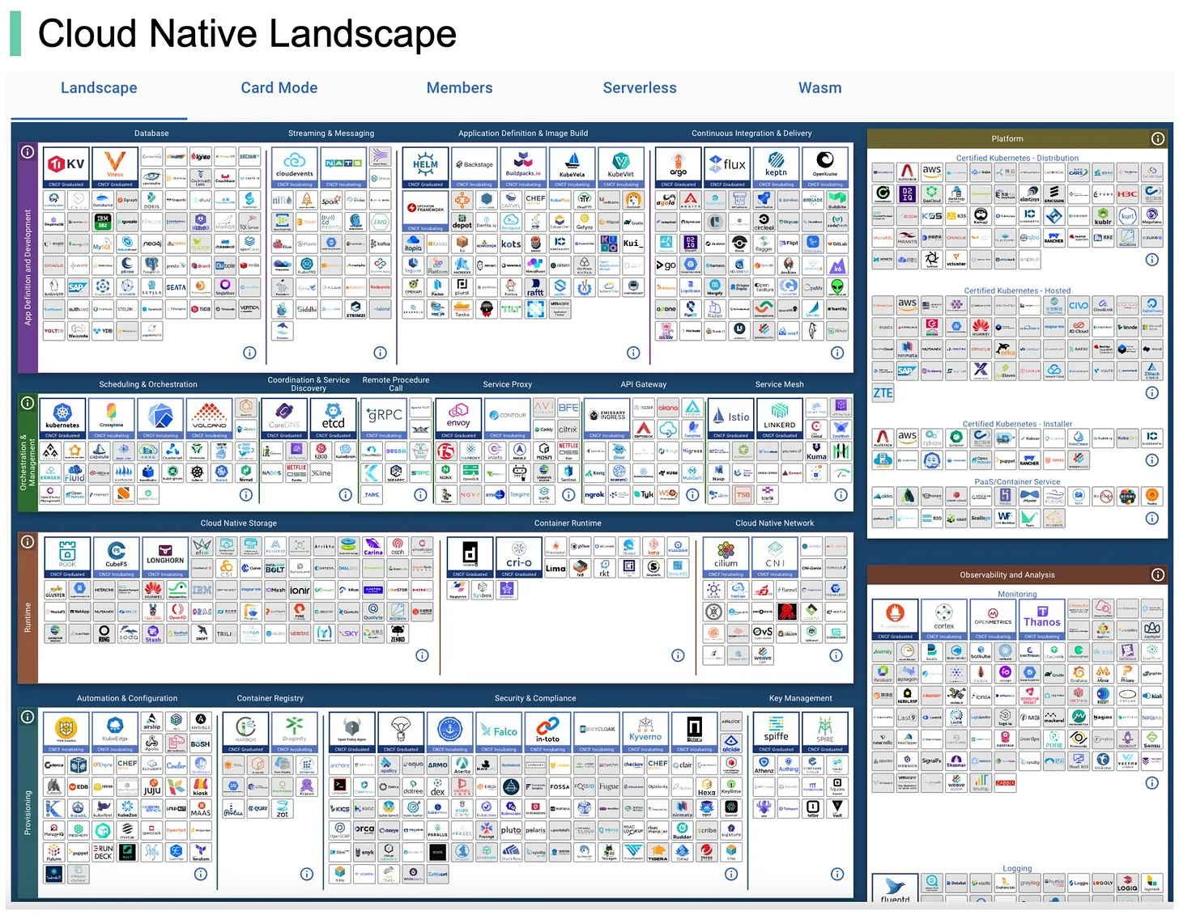Select the Kubernetes logo in Scheduling & Orchestration

[x=62, y=417]
